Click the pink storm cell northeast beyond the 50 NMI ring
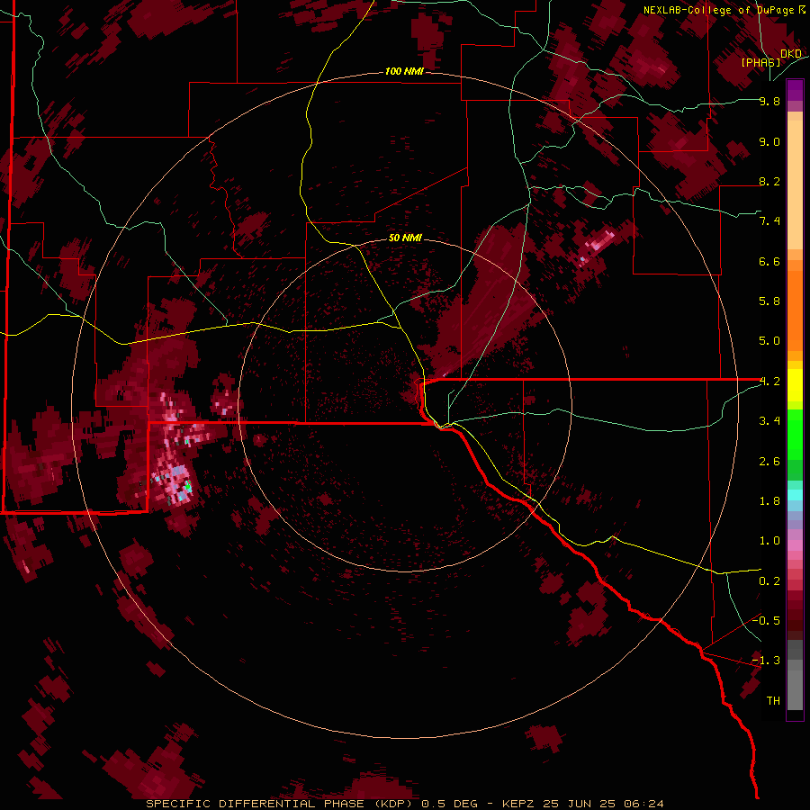The height and width of the screenshot is (810, 810). [600, 242]
